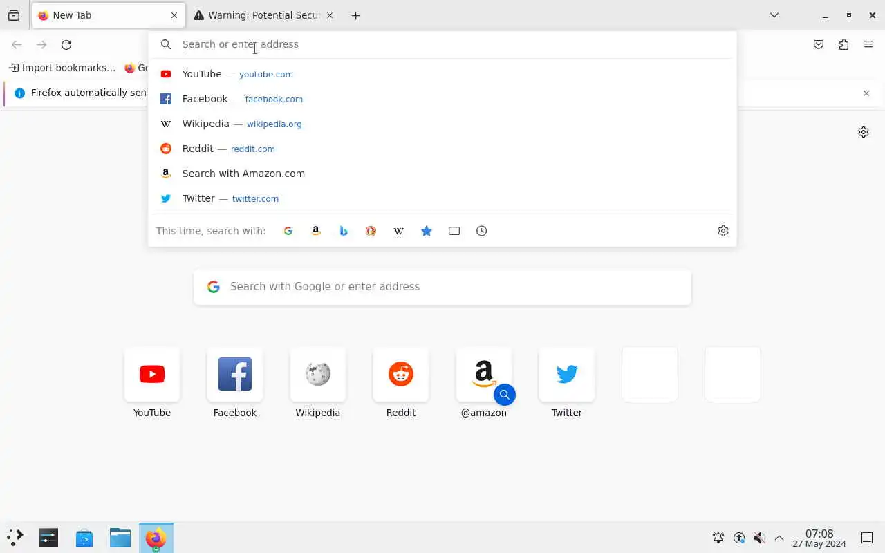Close the New Tab tab
This screenshot has height=553, width=885.
pos(174,15)
